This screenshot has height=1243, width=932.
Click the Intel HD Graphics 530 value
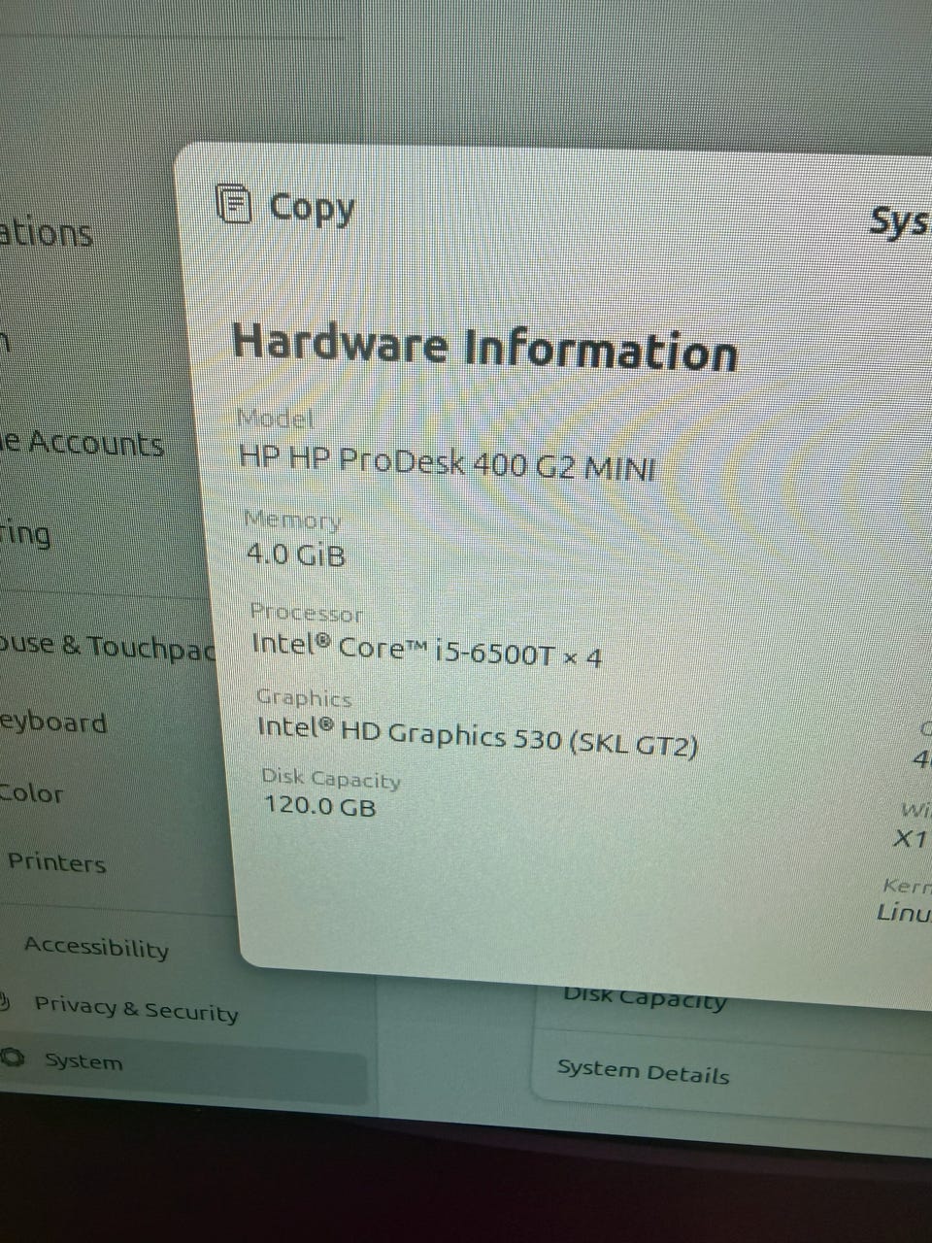477,736
